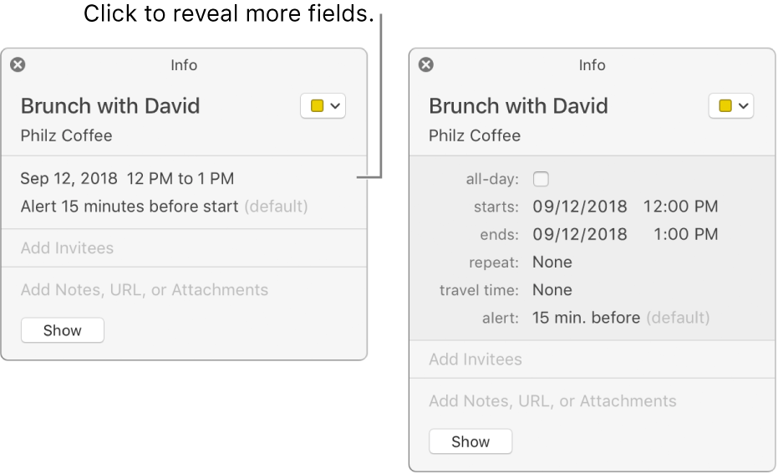
Task: Edit the 12:00 PM start time
Action: (680, 206)
